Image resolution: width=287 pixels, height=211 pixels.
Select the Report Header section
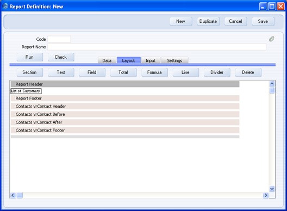click(125, 84)
